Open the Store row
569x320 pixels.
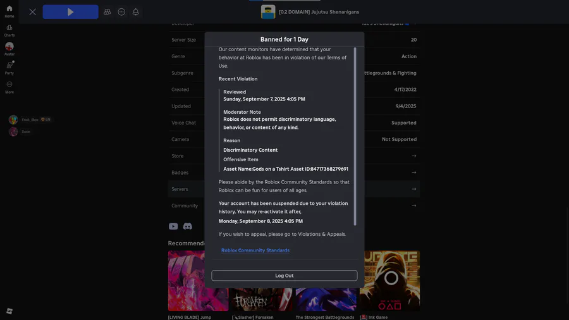pos(294,156)
